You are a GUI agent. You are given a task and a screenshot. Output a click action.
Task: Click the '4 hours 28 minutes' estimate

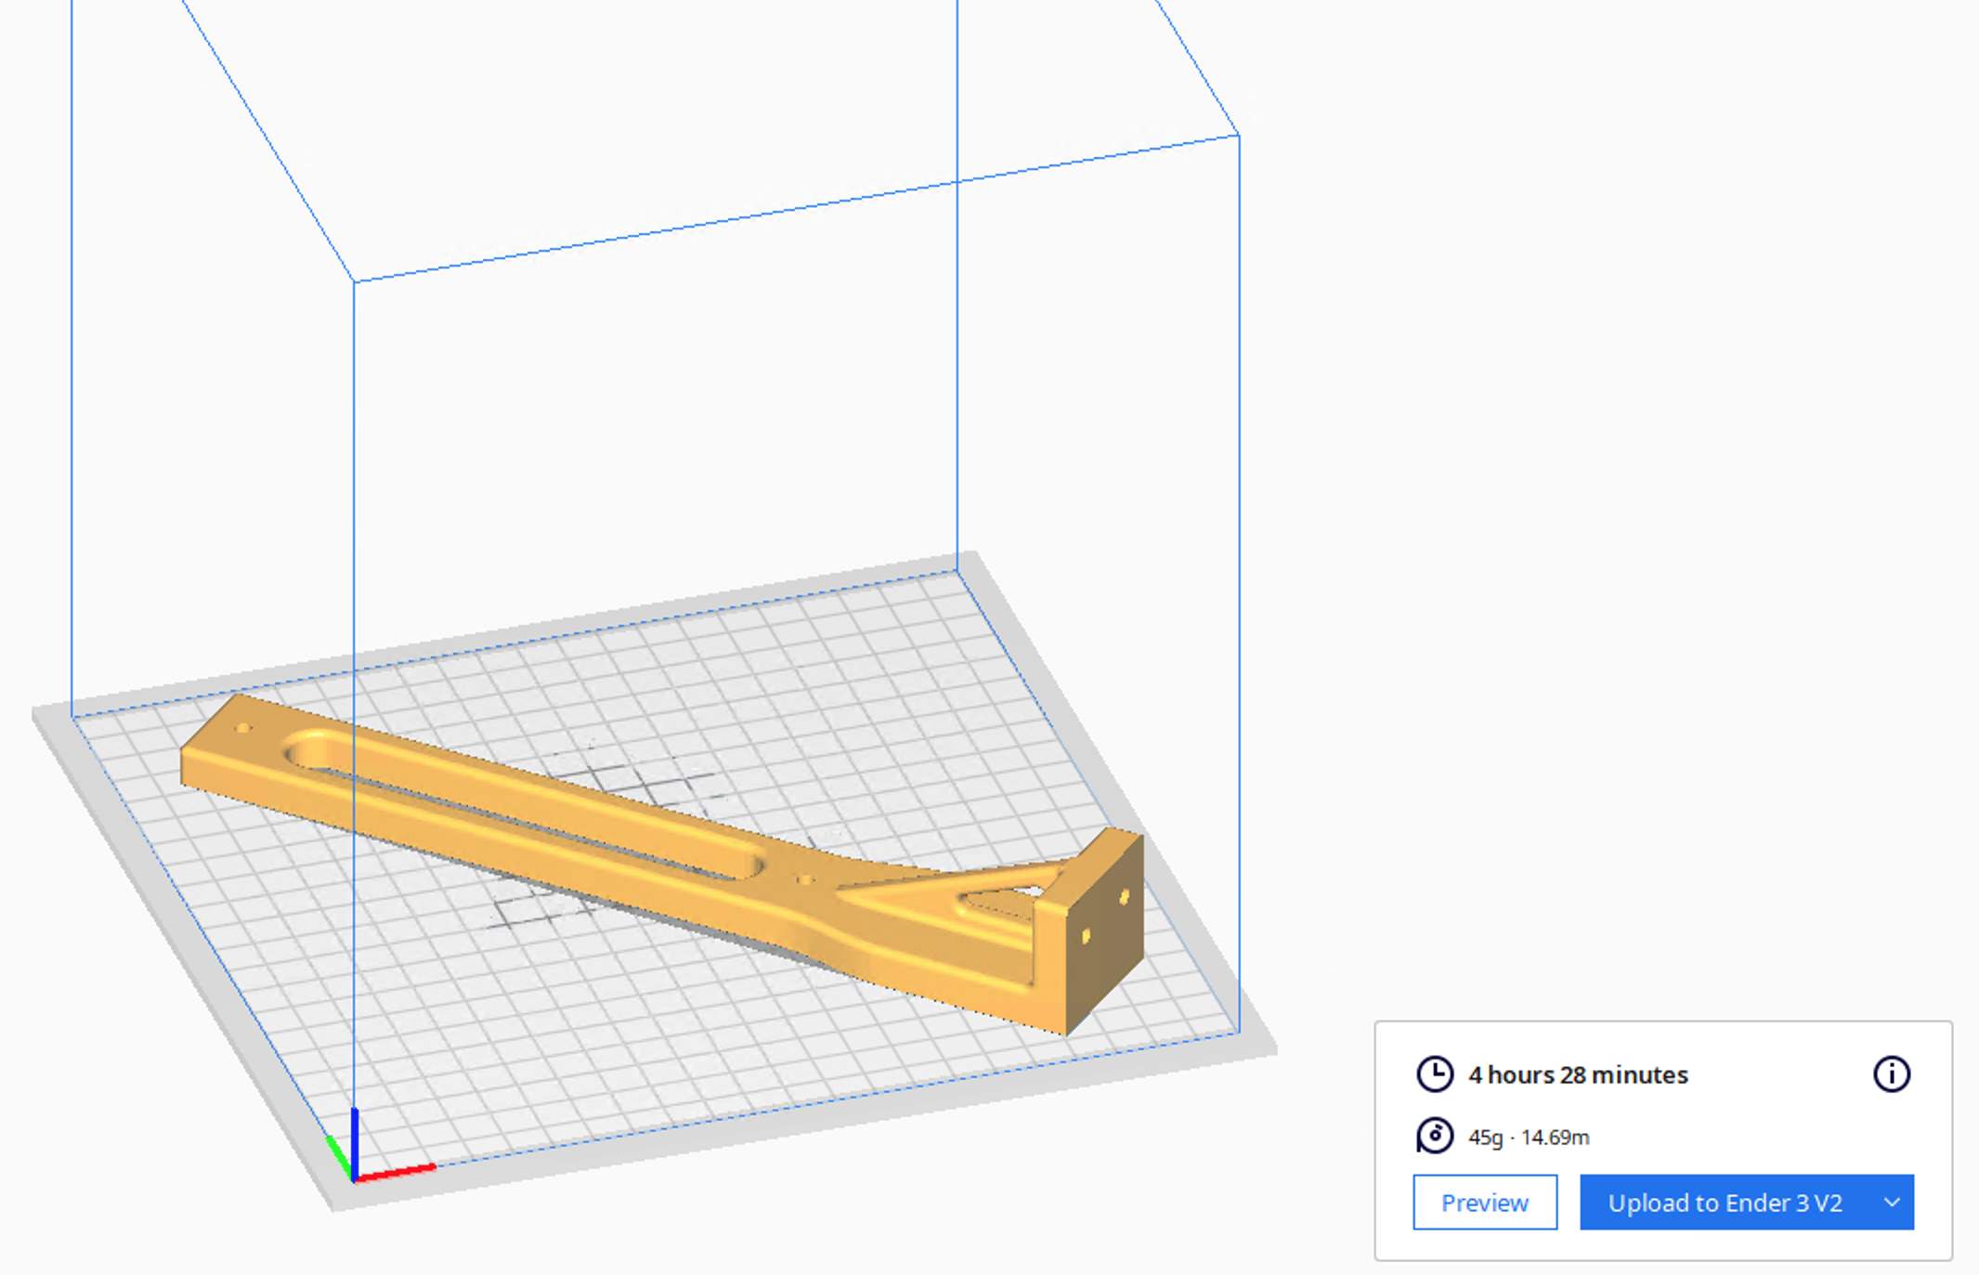click(1578, 1074)
